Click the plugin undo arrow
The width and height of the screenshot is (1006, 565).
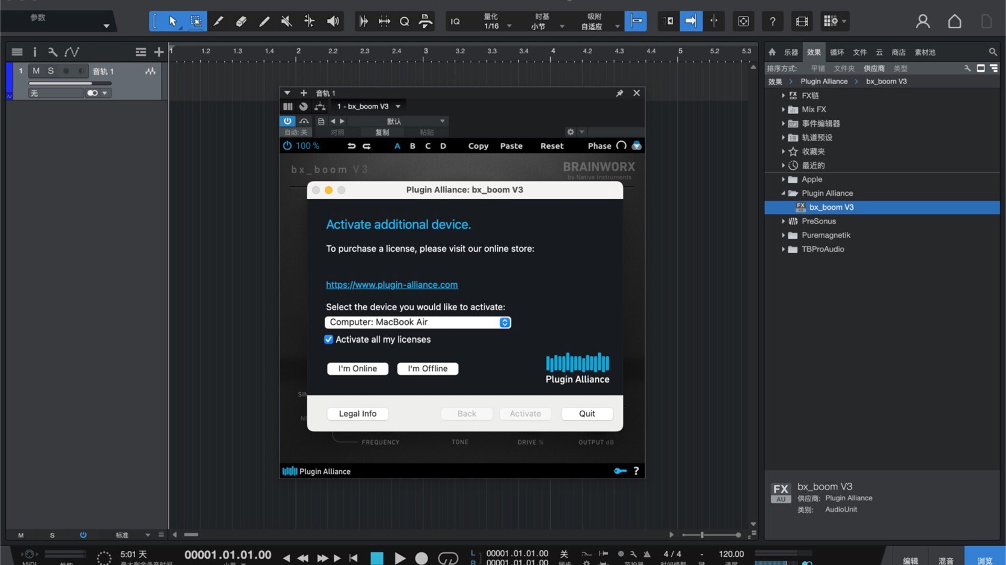[352, 146]
